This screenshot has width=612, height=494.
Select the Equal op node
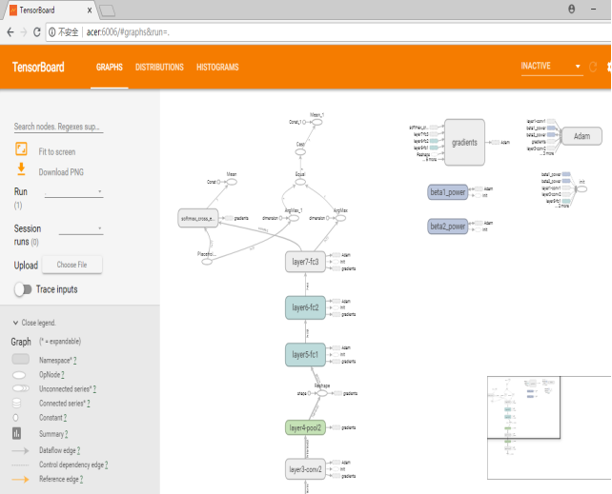300,182
